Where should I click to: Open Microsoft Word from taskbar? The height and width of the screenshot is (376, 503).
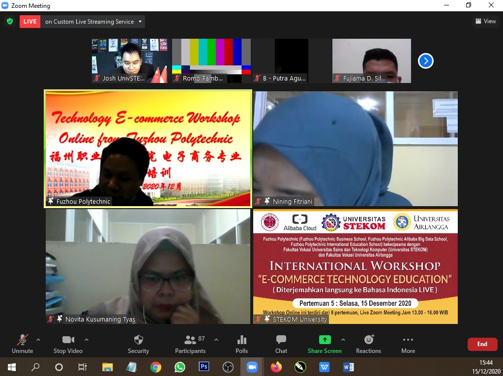349,367
